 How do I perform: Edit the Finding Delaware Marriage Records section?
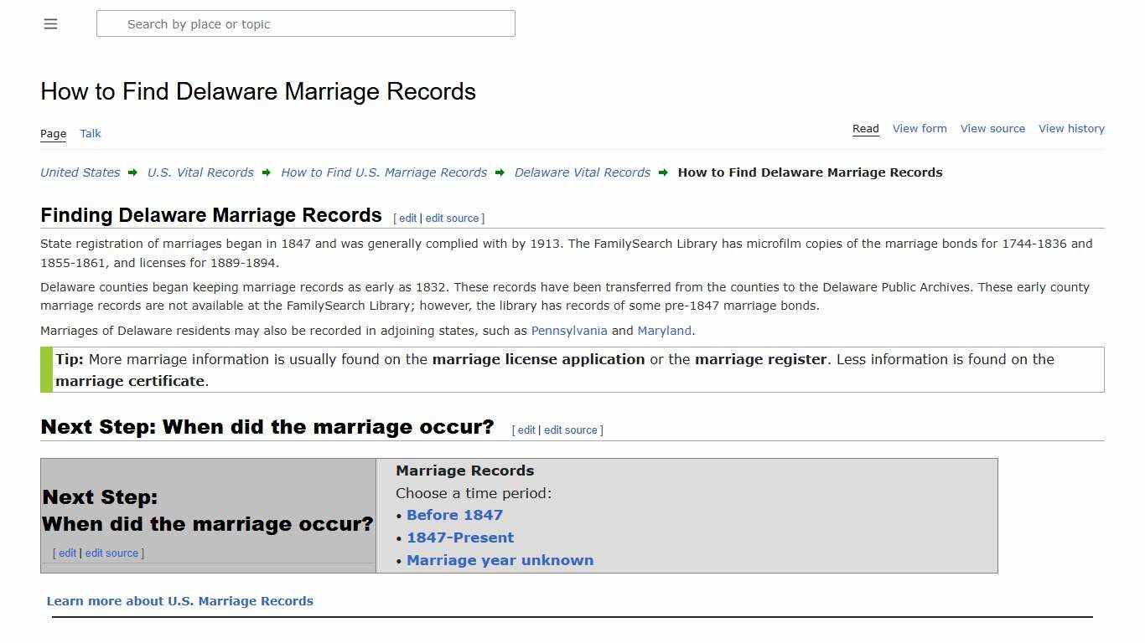pos(407,218)
